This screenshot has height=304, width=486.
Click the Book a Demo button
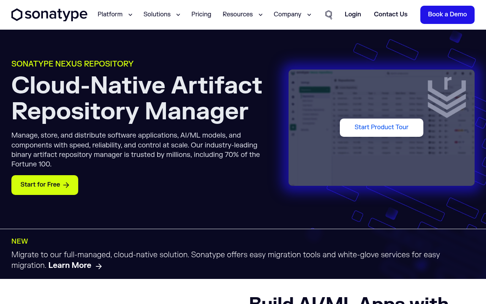[x=447, y=15]
